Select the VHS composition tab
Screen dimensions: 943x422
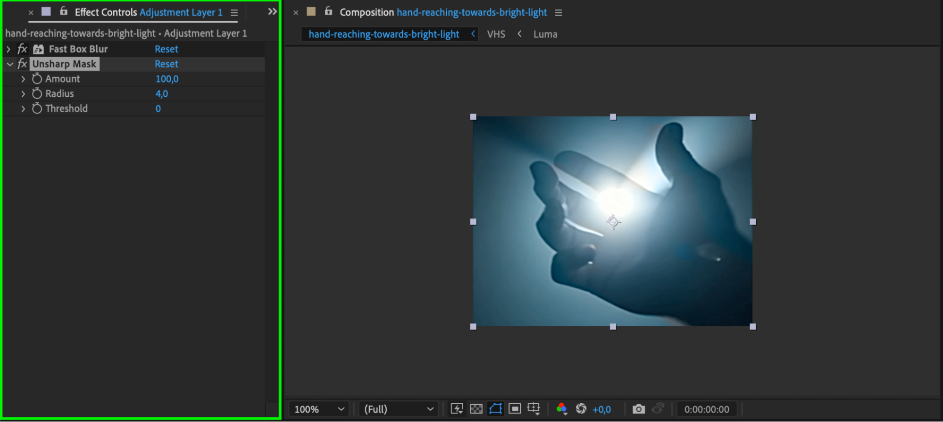496,34
